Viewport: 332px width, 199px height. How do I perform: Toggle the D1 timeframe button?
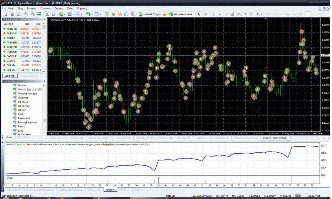(307, 14)
